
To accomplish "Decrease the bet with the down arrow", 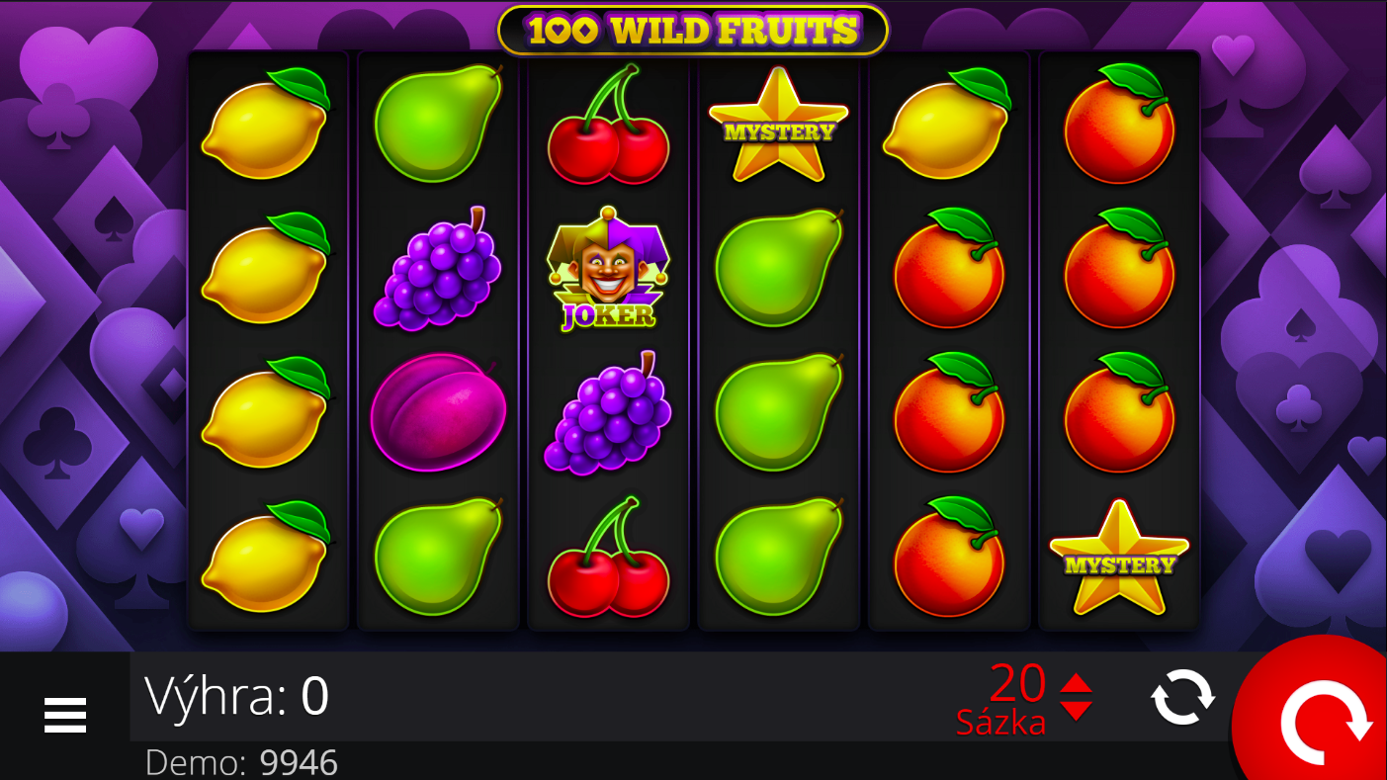I will point(1076,711).
